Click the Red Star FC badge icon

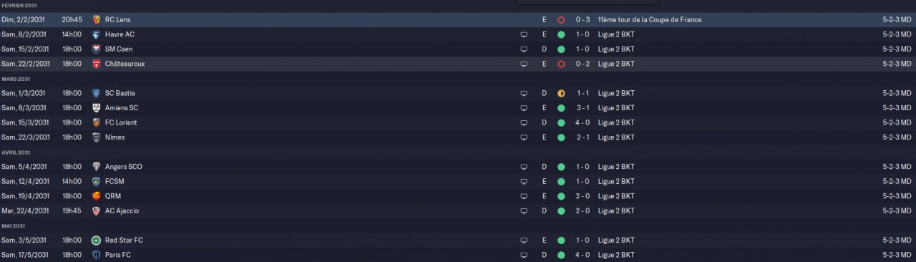pos(96,241)
